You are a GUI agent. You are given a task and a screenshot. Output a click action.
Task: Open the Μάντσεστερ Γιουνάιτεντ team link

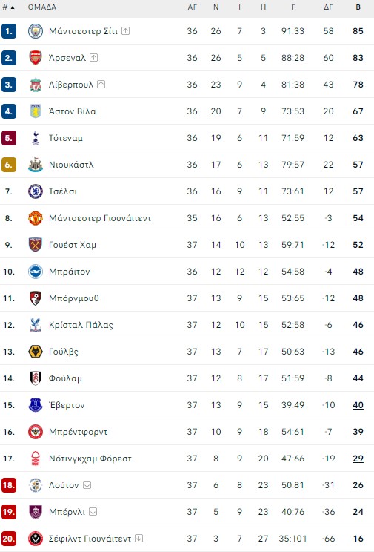click(x=100, y=218)
